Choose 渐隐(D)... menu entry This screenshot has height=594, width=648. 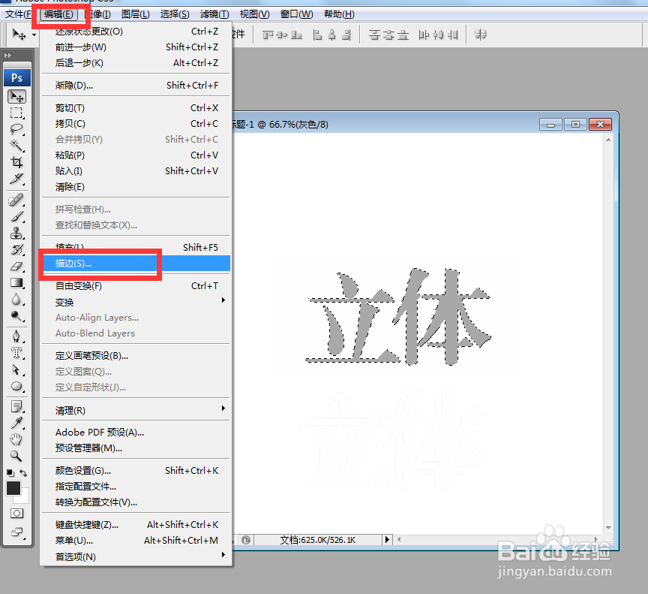(x=136, y=85)
